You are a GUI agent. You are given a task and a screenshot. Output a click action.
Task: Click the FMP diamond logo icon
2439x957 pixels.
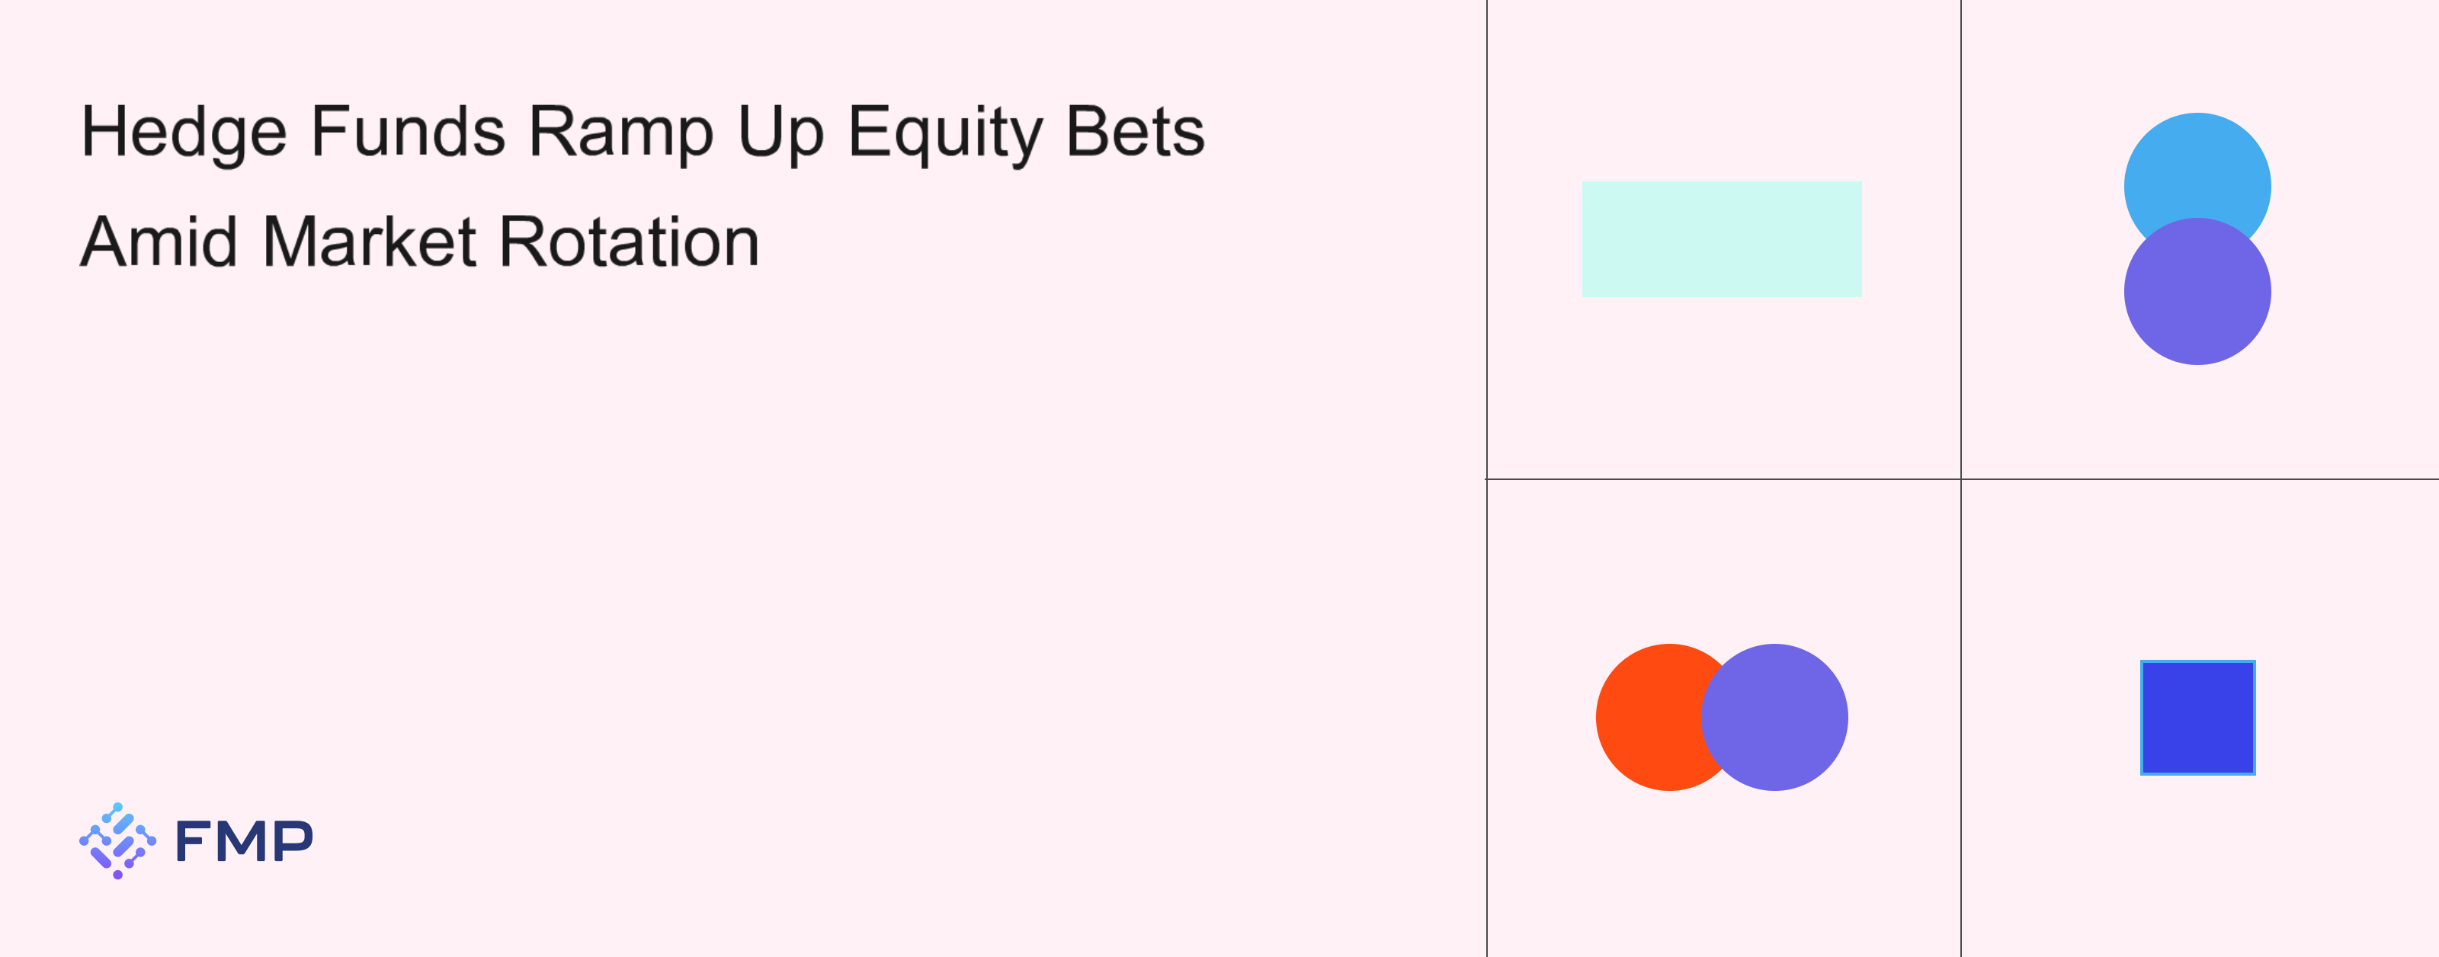pos(117,840)
